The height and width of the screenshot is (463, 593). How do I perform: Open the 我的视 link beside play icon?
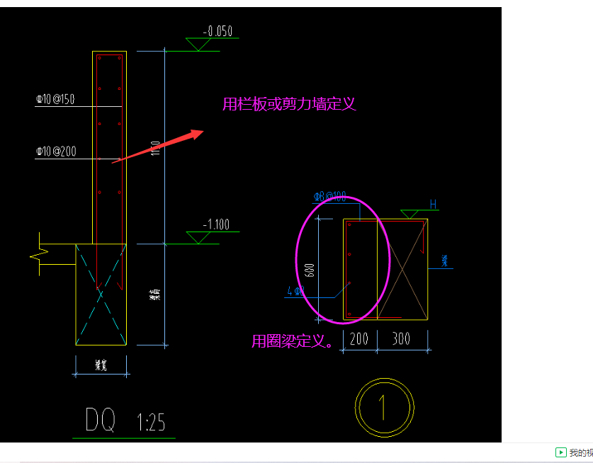point(581,452)
